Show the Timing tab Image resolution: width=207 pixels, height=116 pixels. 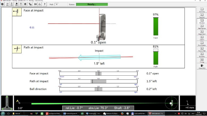[x=202, y=61]
